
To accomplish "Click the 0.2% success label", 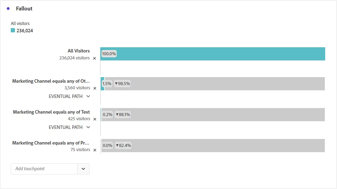I will 107,115.
